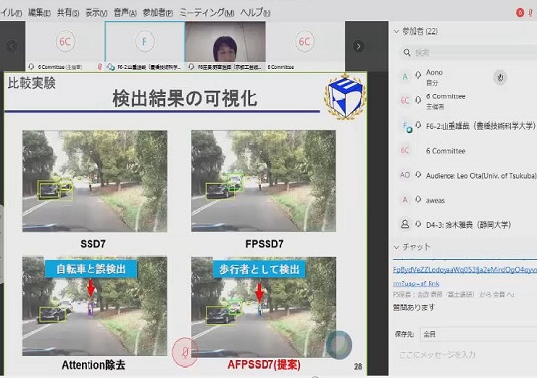Toggle the red muted microphone circle on the slide
The height and width of the screenshot is (378, 537).
pos(185,352)
